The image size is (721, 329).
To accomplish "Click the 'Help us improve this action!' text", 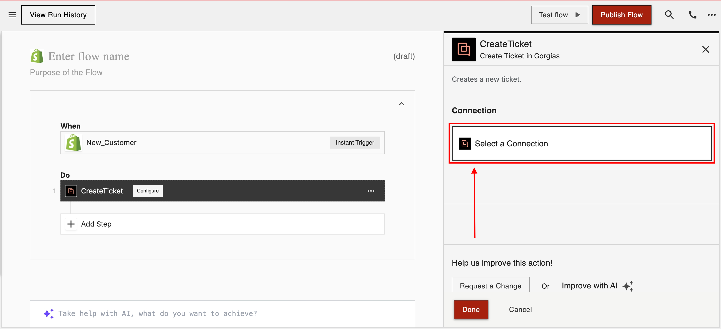I will (502, 263).
